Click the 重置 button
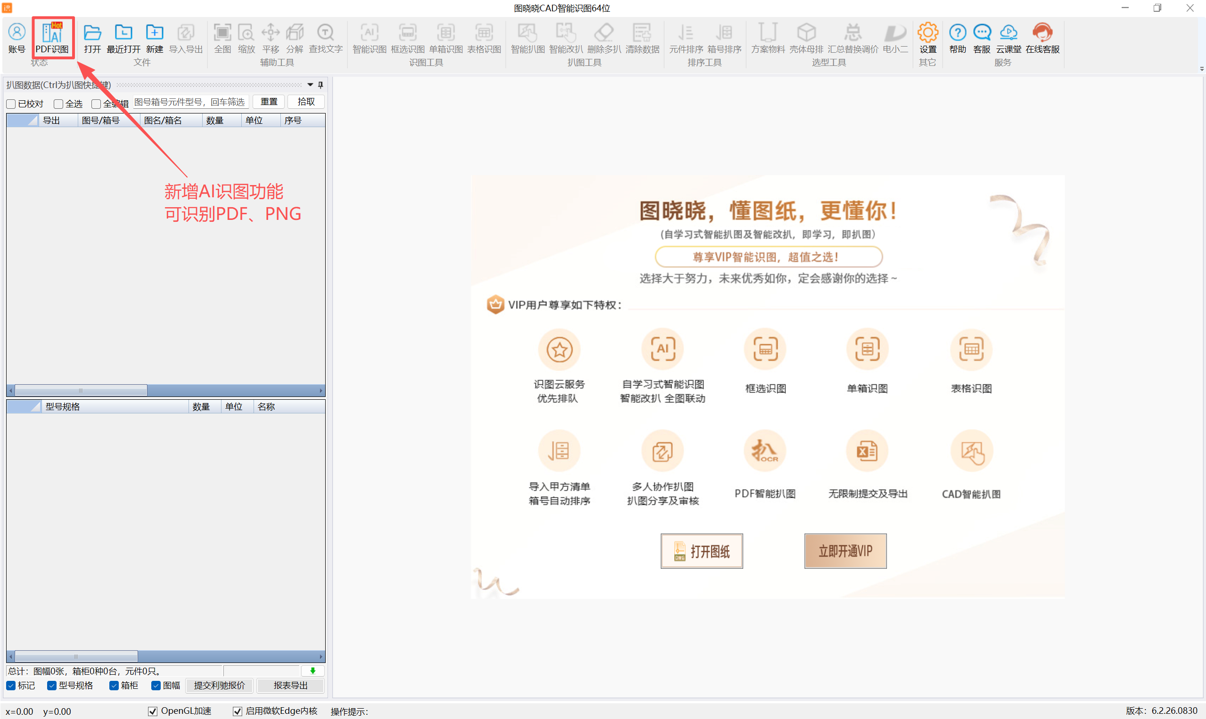1206x719 pixels. pyautogui.click(x=269, y=102)
